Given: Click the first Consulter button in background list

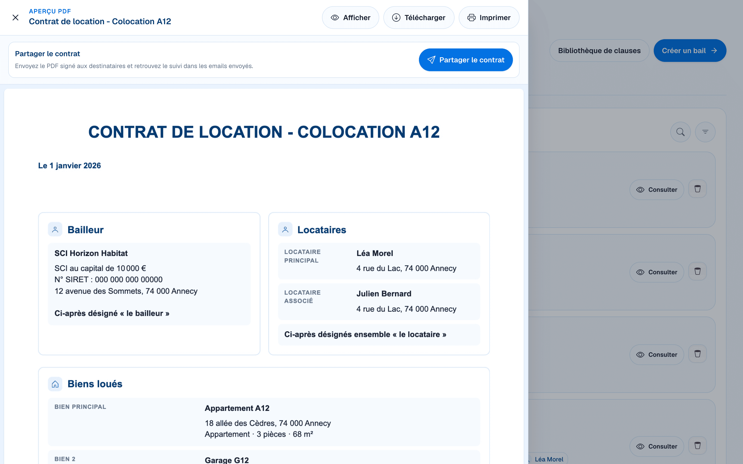Looking at the screenshot, I should point(657,190).
